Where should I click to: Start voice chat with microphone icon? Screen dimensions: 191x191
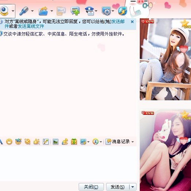pos(24,11)
